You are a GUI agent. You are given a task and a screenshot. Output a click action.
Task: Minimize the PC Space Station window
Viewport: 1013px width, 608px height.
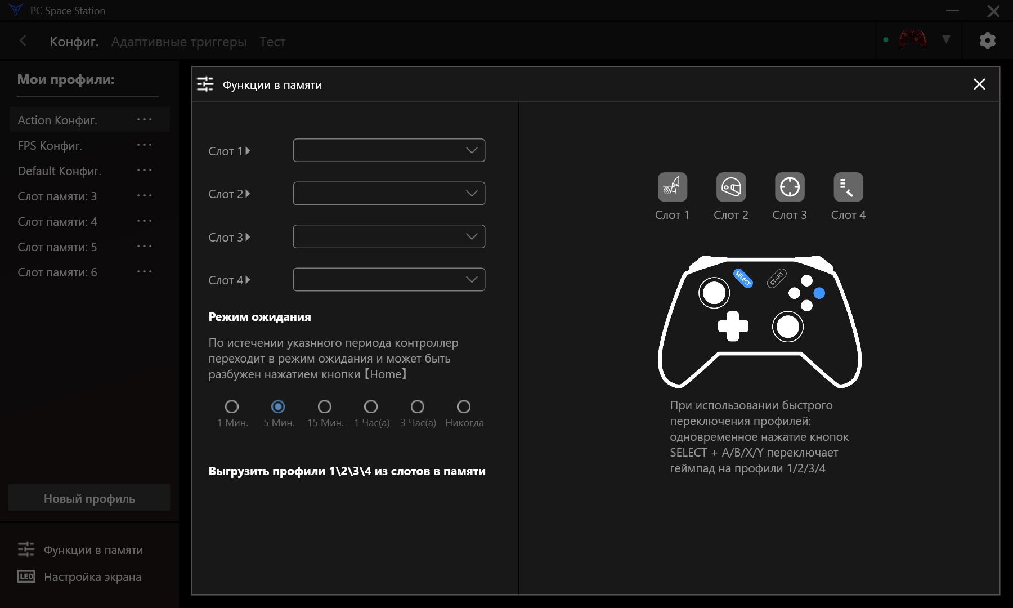[x=952, y=10]
